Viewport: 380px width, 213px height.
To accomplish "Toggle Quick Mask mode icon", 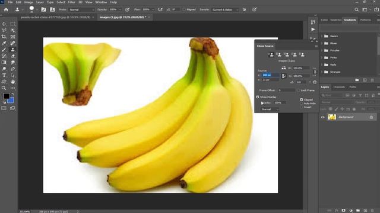I will tap(4, 108).
